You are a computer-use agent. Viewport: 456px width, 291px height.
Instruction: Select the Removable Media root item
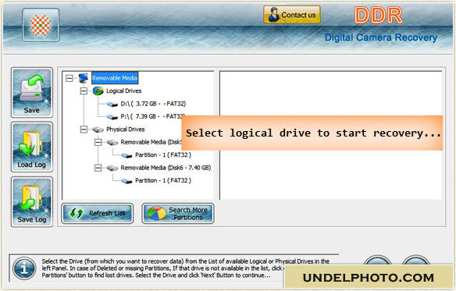tap(115, 78)
